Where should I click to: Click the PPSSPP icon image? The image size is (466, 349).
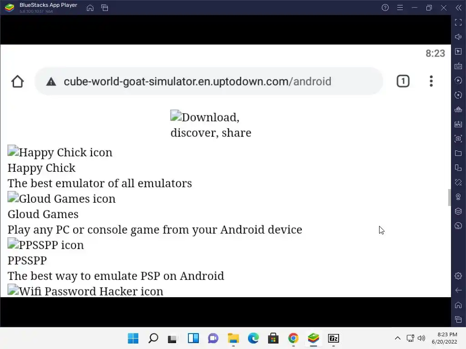(x=46, y=245)
